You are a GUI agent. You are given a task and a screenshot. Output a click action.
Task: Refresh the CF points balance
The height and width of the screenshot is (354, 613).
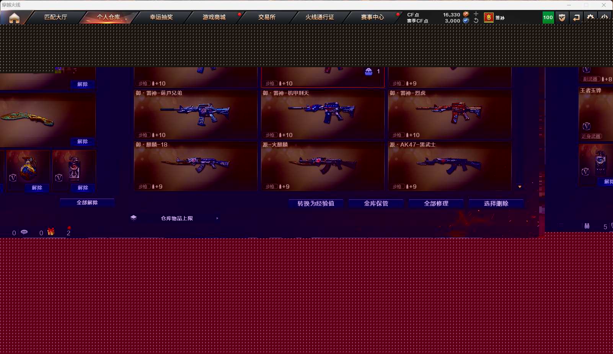pos(476,21)
